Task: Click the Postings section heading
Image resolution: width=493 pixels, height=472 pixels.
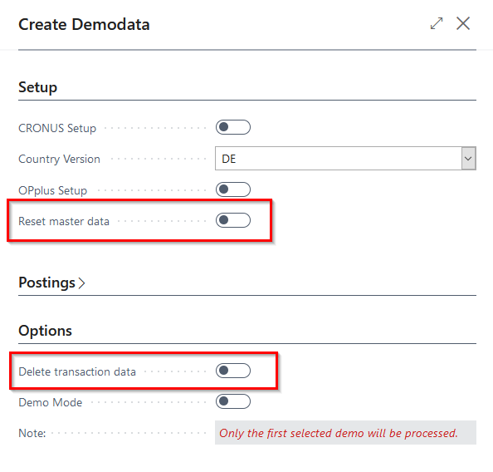Action: (x=46, y=283)
